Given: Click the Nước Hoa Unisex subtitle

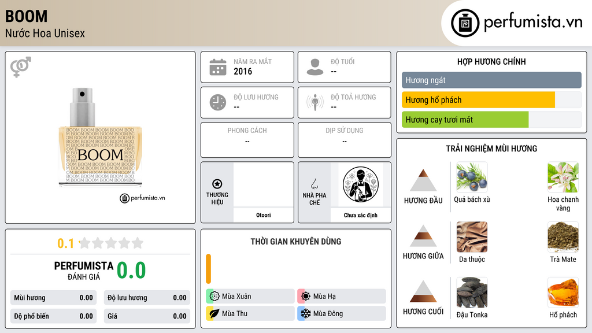Looking at the screenshot, I should (x=45, y=33).
